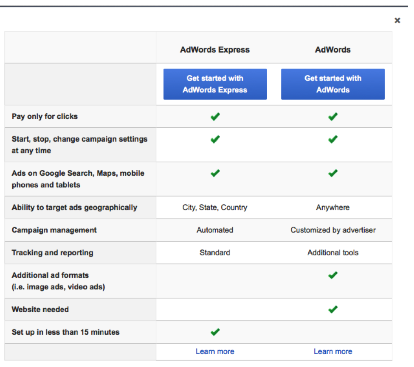Select the AdWords column header

click(332, 50)
